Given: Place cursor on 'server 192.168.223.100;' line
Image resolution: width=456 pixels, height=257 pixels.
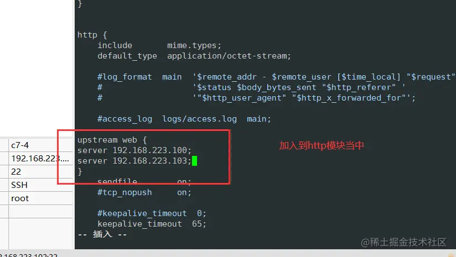Looking at the screenshot, I should coord(134,150).
